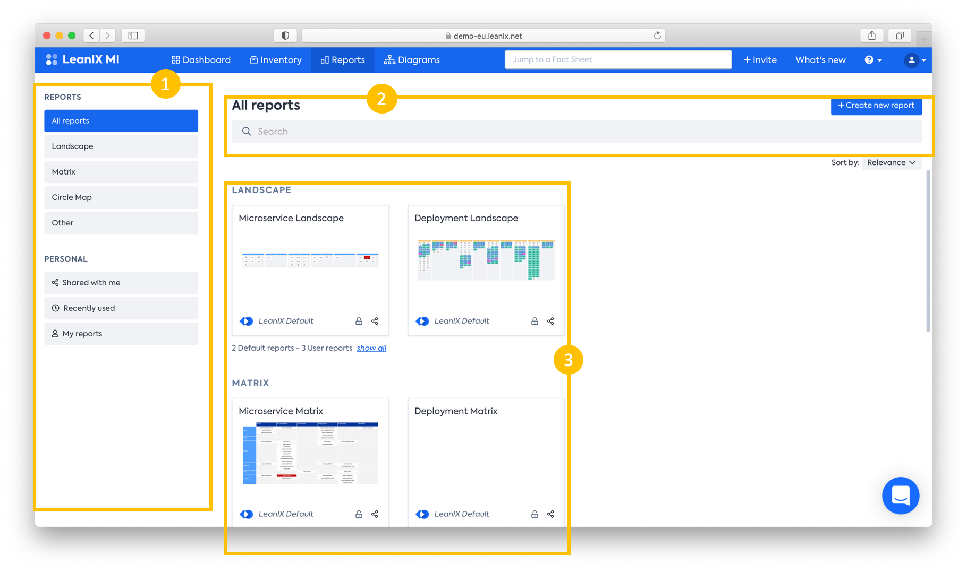
Task: Toggle the Safari sidebar button
Action: point(133,36)
